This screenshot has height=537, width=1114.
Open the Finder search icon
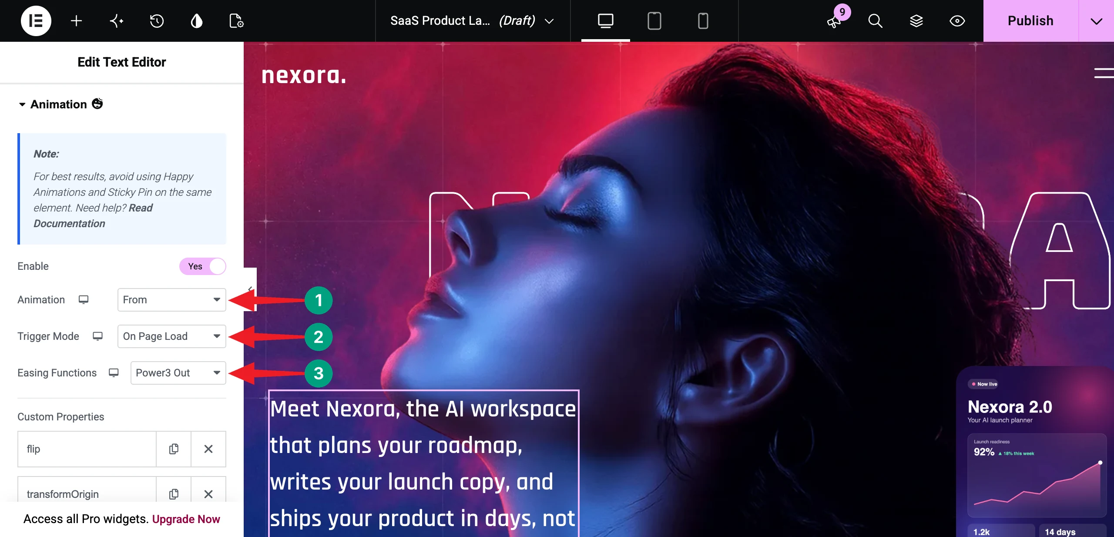pos(875,20)
